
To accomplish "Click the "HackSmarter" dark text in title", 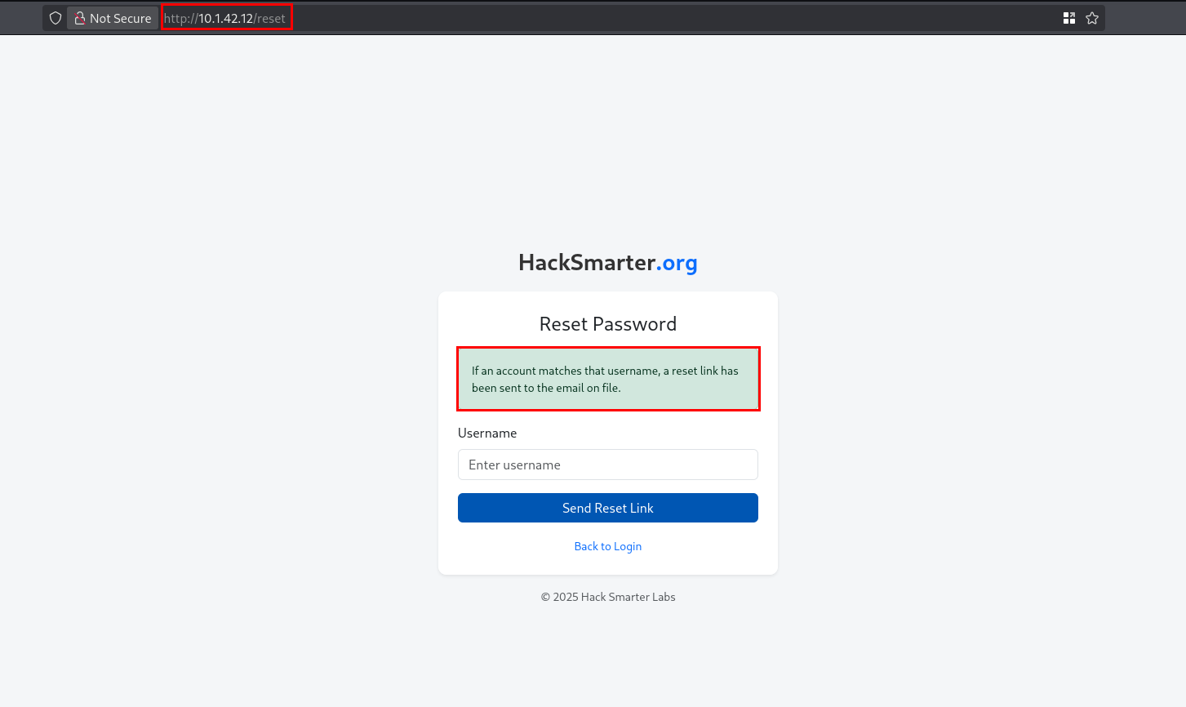I will pyautogui.click(x=586, y=262).
